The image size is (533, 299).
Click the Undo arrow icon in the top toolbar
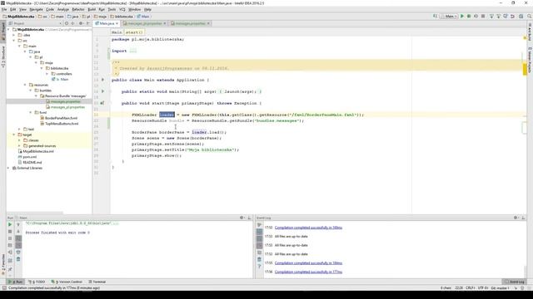[x=513, y=17]
